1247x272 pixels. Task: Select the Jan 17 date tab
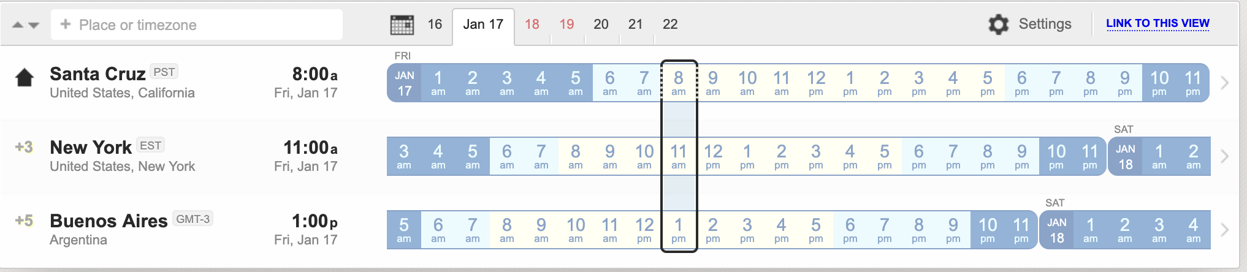click(x=483, y=25)
